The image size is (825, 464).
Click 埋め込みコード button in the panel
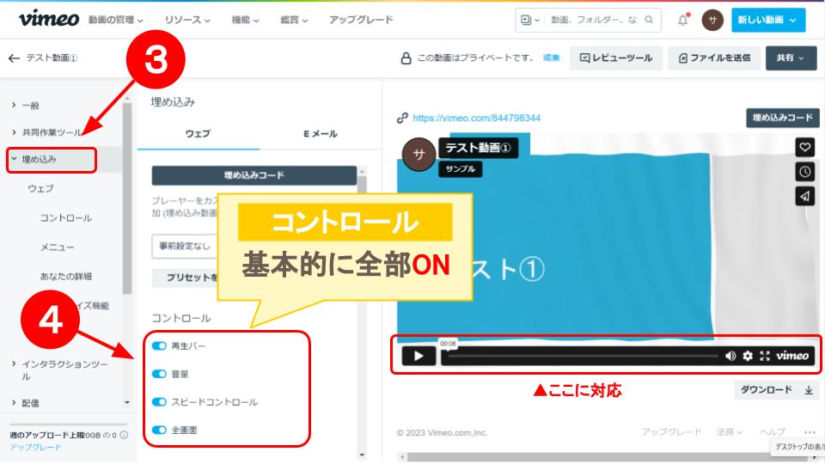[x=254, y=175]
